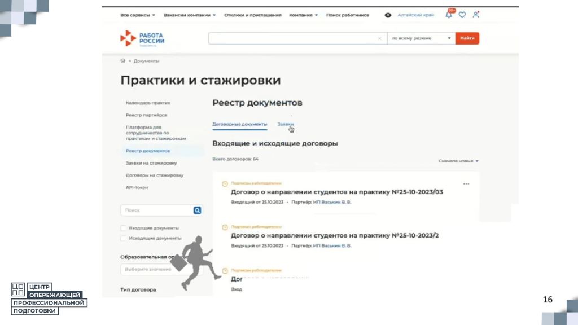Open Календарь практик sidebar item
The width and height of the screenshot is (578, 325).
pos(148,103)
